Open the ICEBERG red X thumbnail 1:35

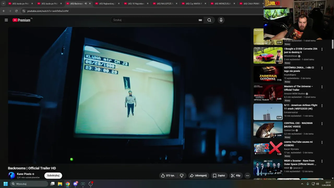coord(268,149)
